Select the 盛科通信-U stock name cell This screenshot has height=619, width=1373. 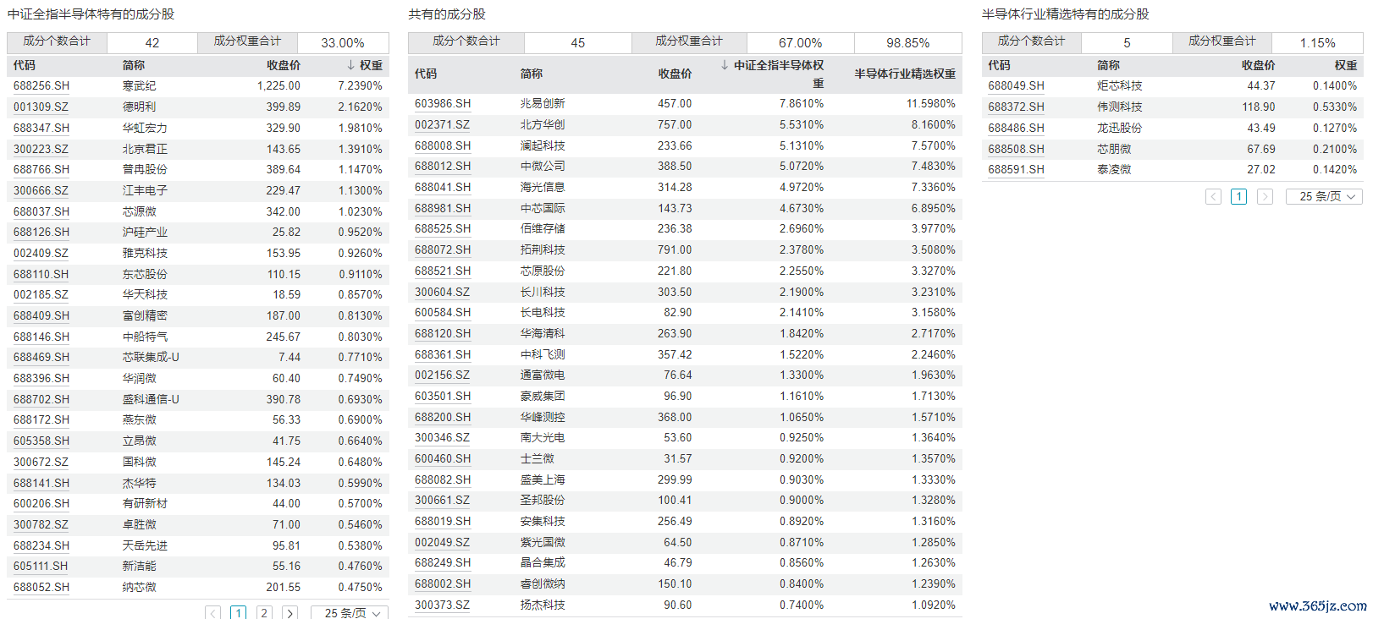[151, 399]
